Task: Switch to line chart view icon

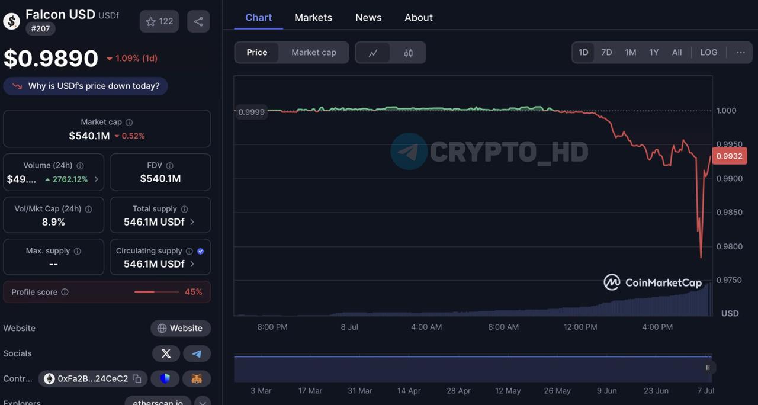Action: coord(373,53)
